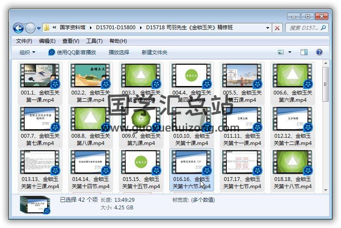341x228 pixels.
Task: Click the folder icon in address bar
Action: pyautogui.click(x=46, y=28)
